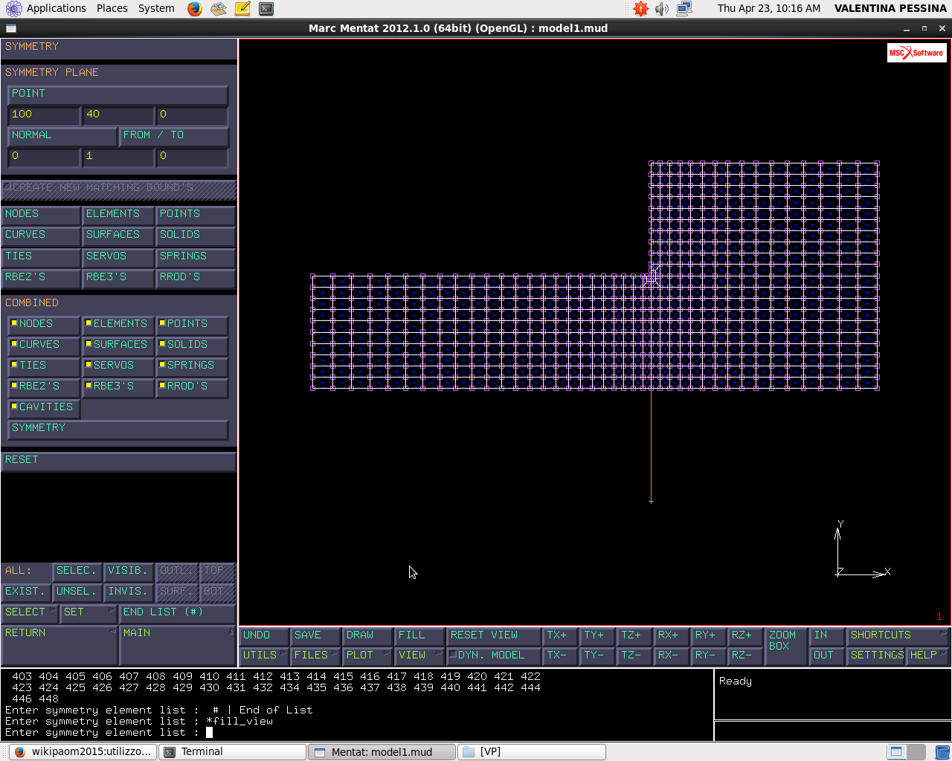Image resolution: width=952 pixels, height=761 pixels.
Task: Expand the PLOT menu
Action: (x=367, y=655)
